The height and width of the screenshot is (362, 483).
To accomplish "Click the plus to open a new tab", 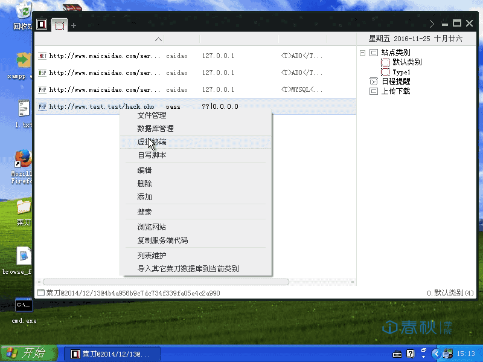I will coord(72,27).
